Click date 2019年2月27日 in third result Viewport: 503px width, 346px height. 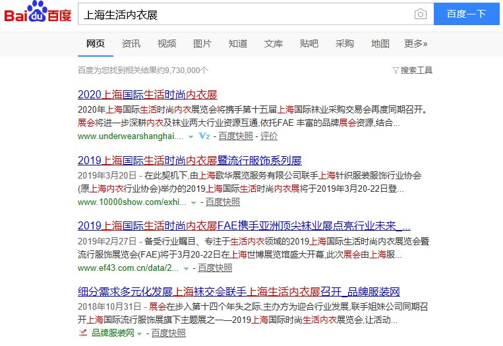click(107, 241)
